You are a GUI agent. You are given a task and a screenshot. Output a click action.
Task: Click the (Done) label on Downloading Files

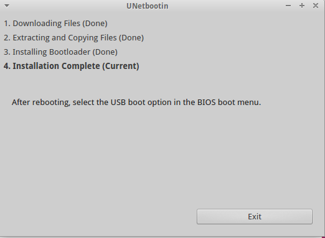coord(95,24)
